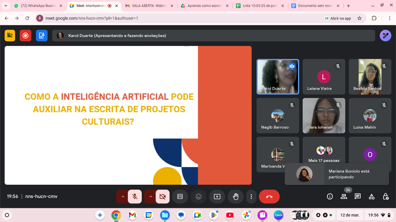Click the red recording indicator icon
Viewport: 396px width, 222px height.
click(x=26, y=36)
